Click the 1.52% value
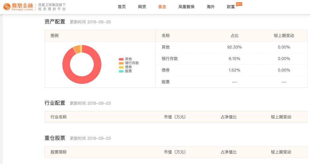Image resolution: width=310 pixels, height=164 pixels. (235, 70)
